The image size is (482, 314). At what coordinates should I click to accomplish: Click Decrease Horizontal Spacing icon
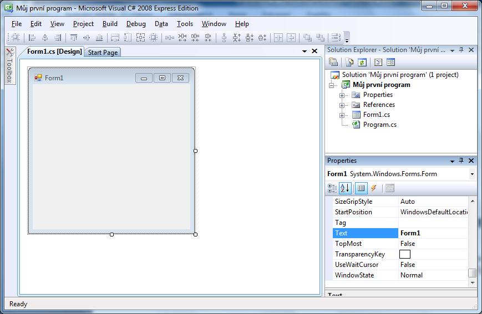click(195, 38)
